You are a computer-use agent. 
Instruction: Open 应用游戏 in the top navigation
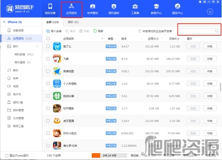71,9
